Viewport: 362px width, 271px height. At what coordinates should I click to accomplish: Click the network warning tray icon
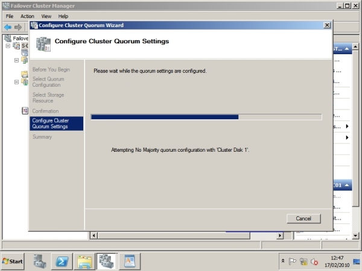coord(303,261)
